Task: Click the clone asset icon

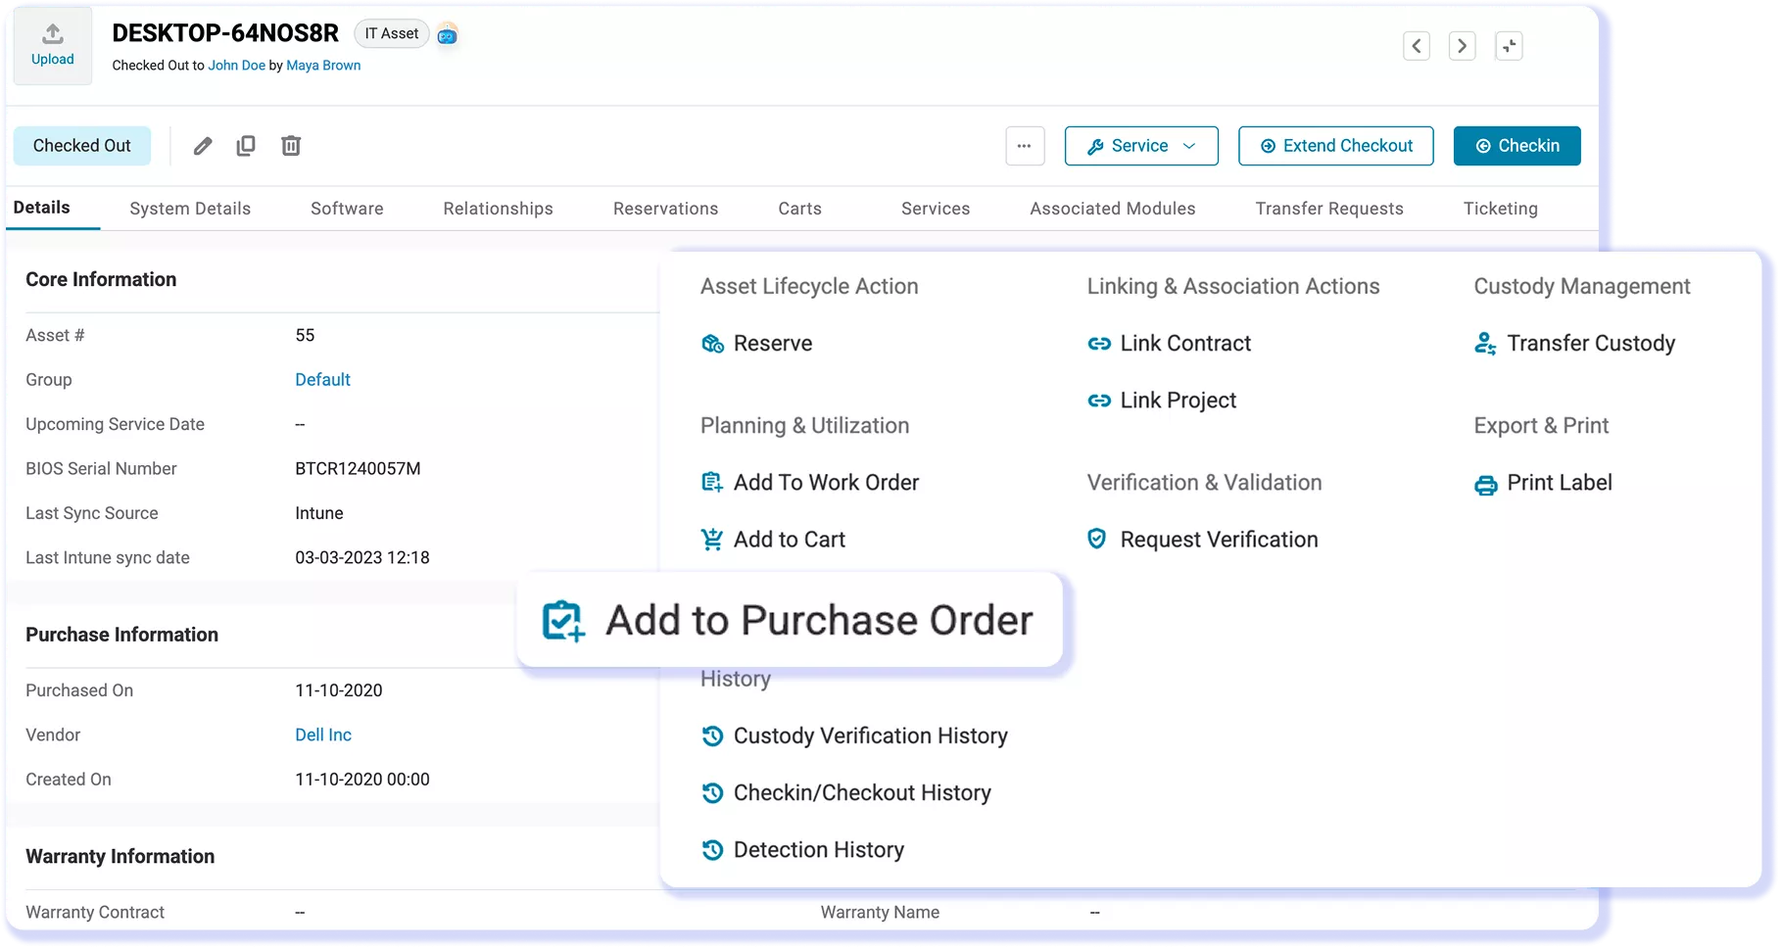Action: 246,146
